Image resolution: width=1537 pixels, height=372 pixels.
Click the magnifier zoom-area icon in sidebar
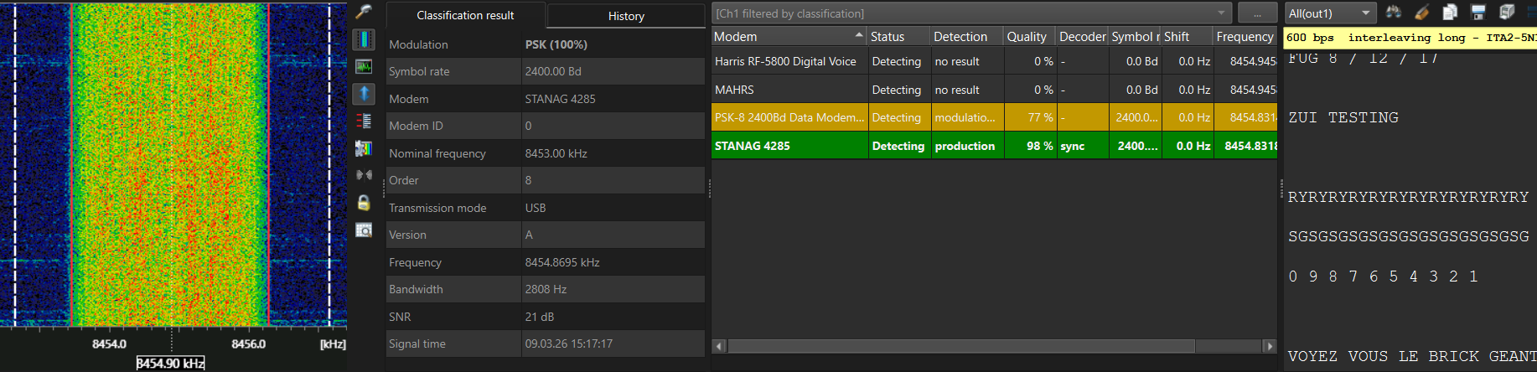click(x=364, y=230)
